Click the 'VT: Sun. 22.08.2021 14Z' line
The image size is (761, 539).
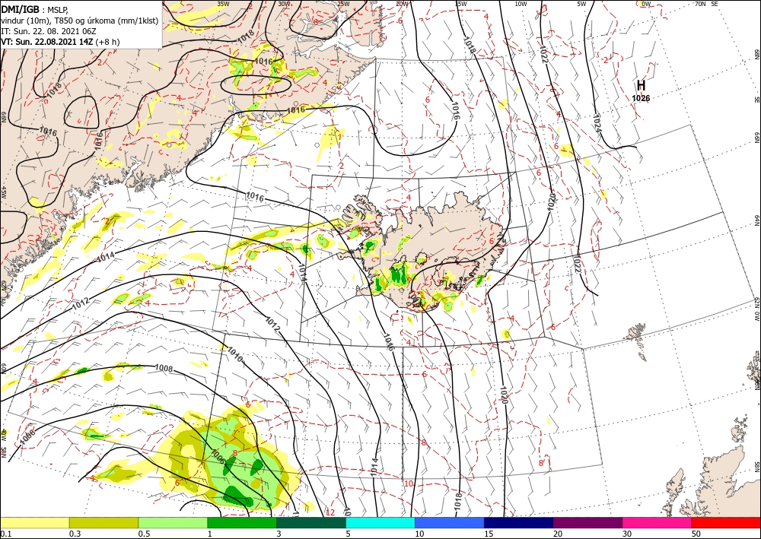(47, 42)
